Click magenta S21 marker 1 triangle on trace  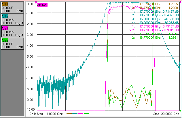pos(110,11)
